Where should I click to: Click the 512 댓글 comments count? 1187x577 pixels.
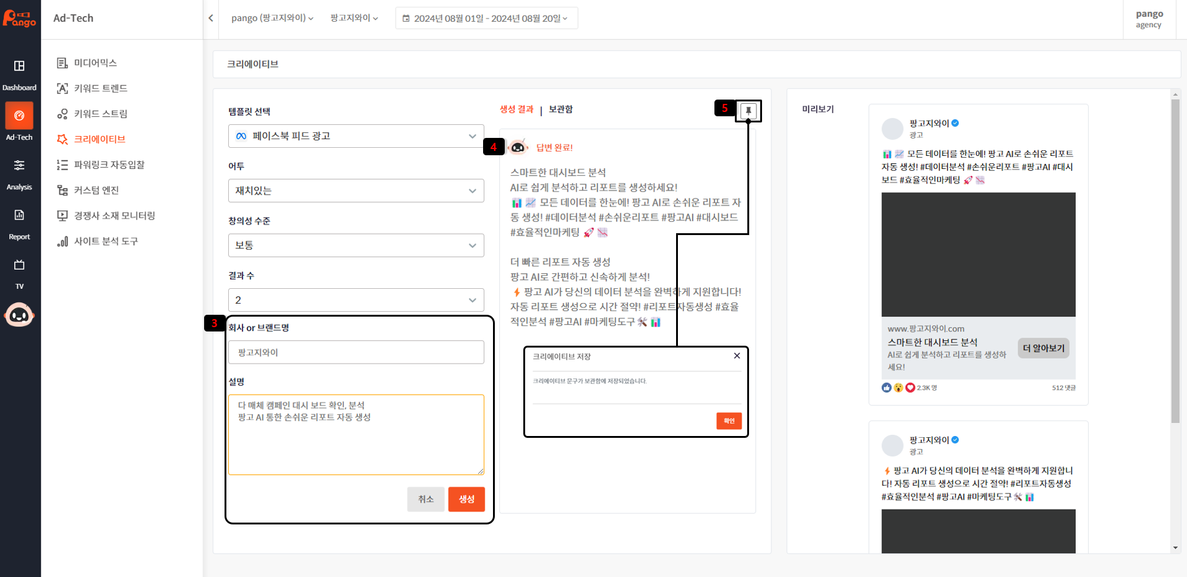pos(1063,388)
